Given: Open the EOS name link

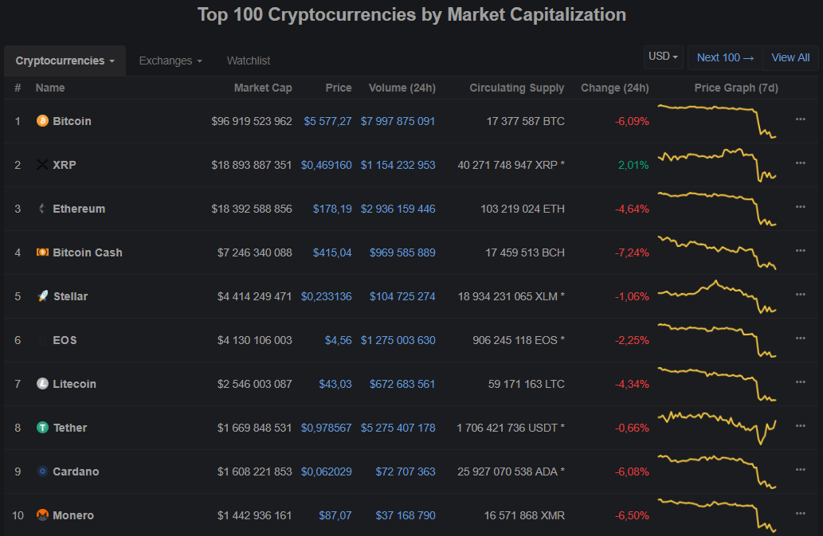Looking at the screenshot, I should [64, 340].
